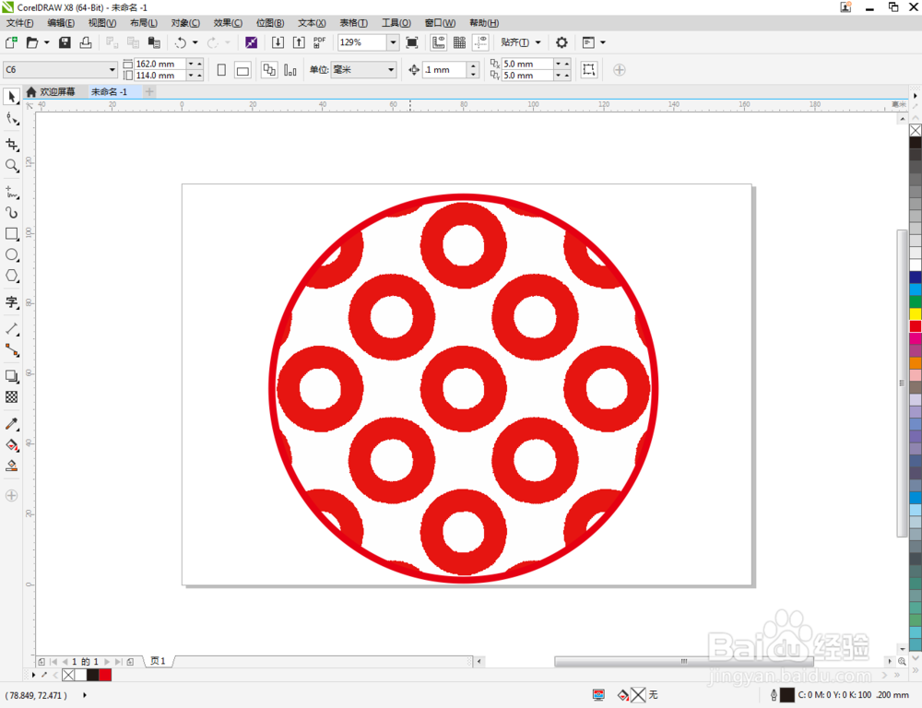Select the Polygon tool

point(11,276)
